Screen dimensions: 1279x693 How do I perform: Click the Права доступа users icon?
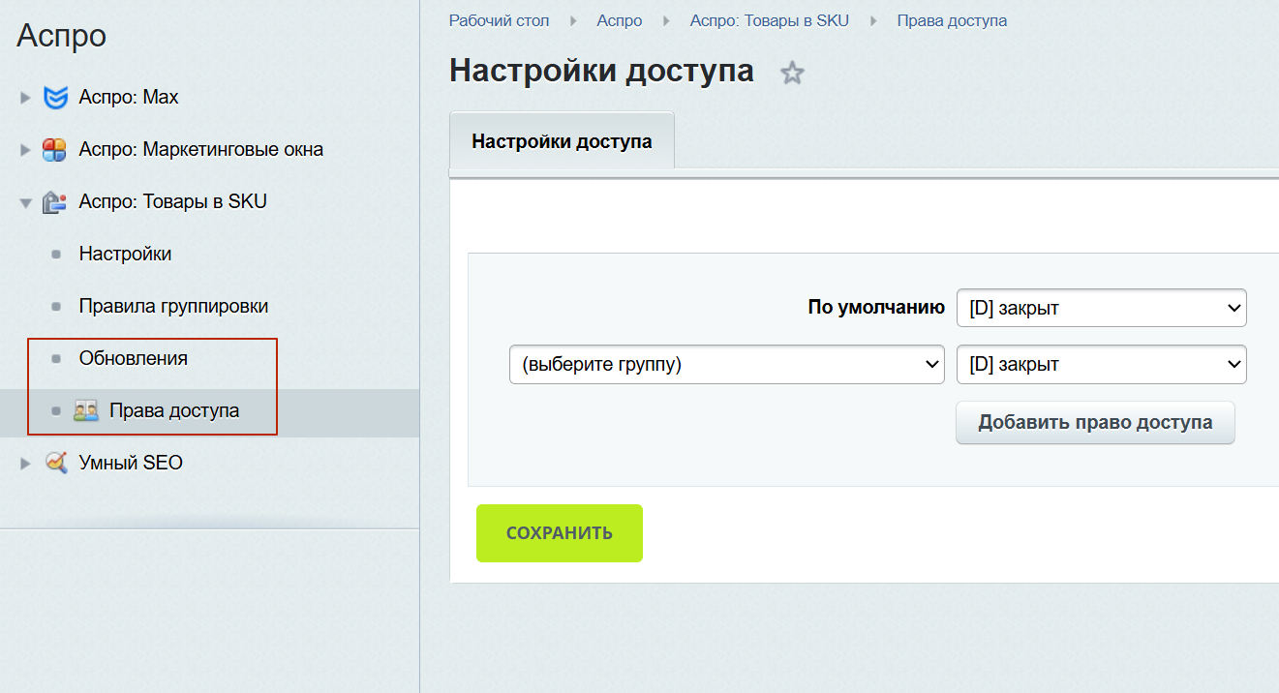click(86, 411)
